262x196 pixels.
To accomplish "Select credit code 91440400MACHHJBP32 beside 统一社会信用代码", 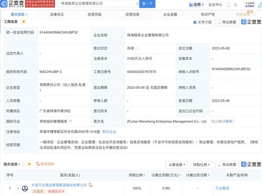I will click(x=59, y=33).
